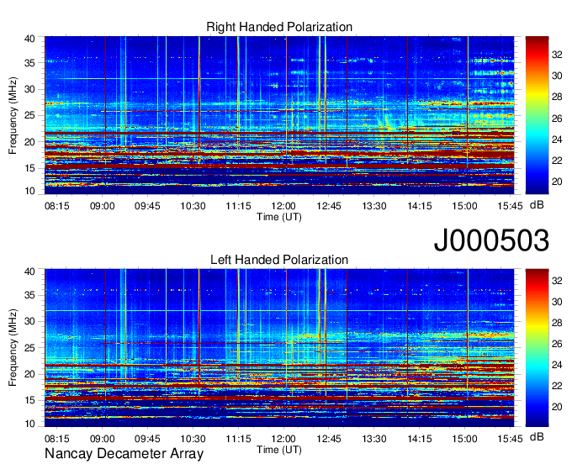Click the 28 dB value on Right Handed colorbar
The image size is (572, 464).
tap(557, 97)
